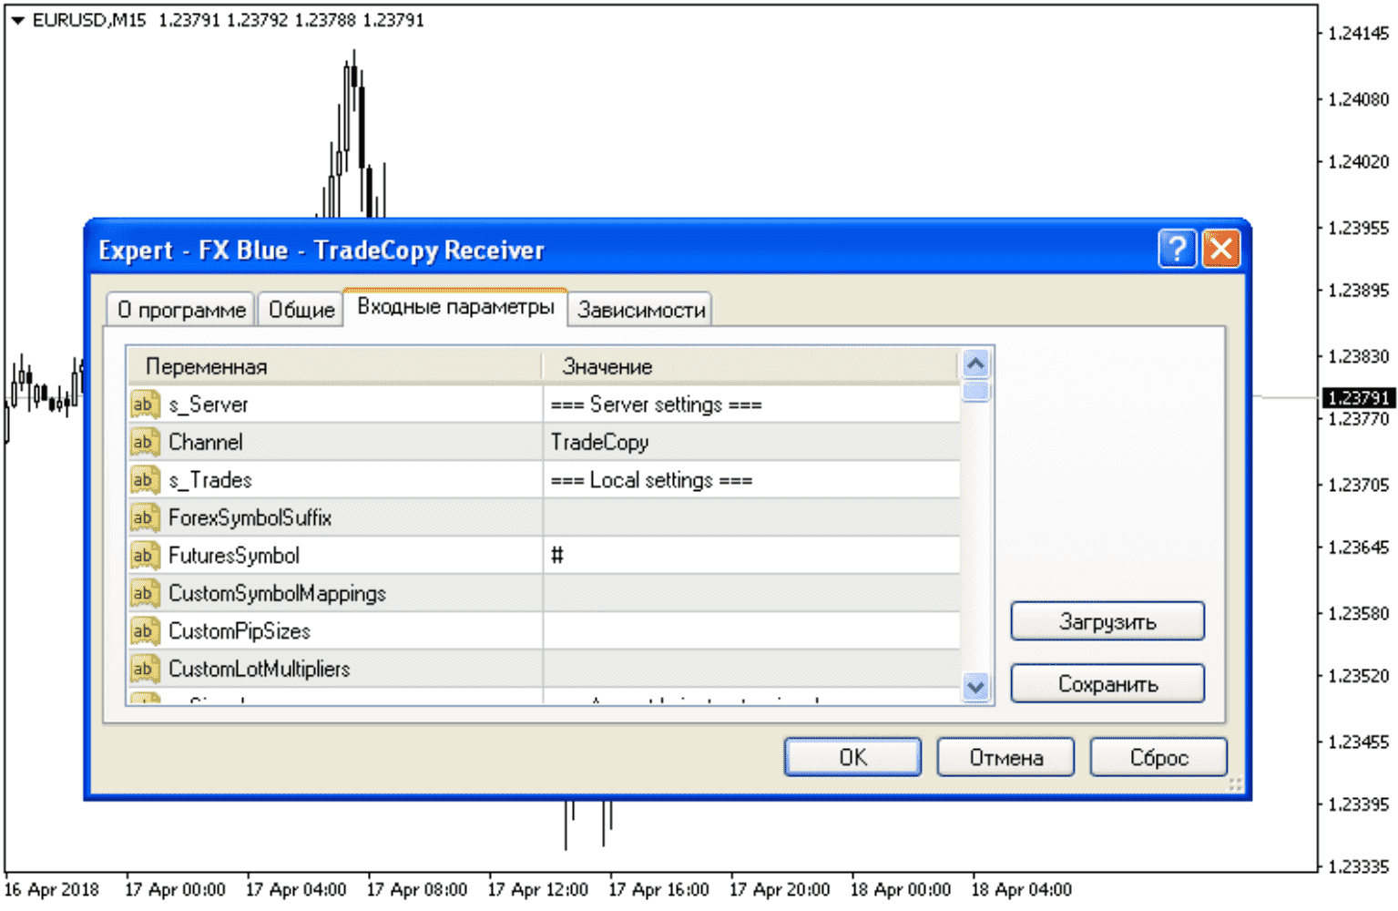Click the scrollbar down arrow in parameter list
Image resolution: width=1398 pixels, height=911 pixels.
975,687
